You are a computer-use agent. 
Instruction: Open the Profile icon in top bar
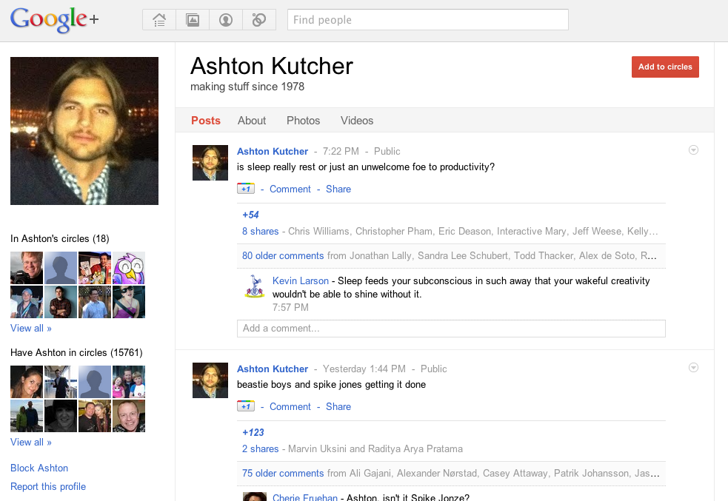coord(226,20)
